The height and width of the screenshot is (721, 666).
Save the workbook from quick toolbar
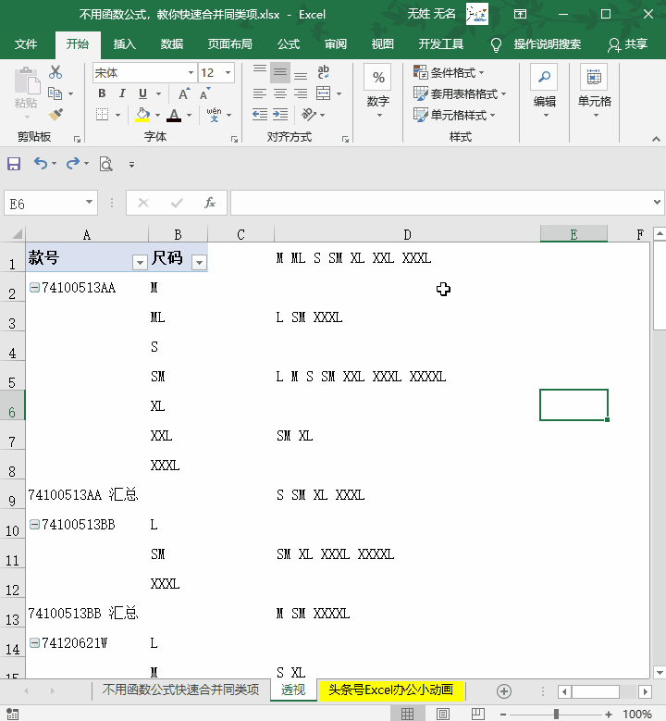point(14,164)
